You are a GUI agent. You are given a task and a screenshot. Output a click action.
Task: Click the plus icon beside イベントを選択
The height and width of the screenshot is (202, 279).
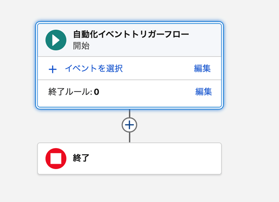pos(52,69)
